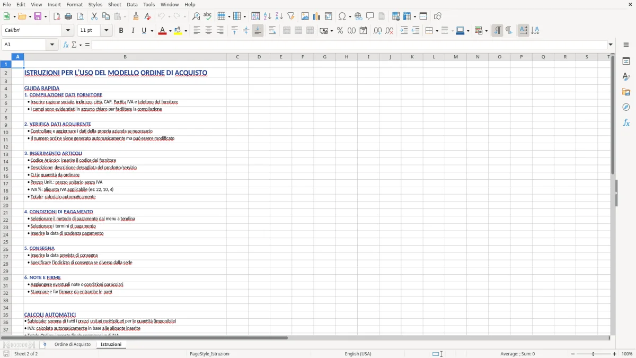The height and width of the screenshot is (358, 636).
Task: Insert a comment
Action: click(x=370, y=16)
